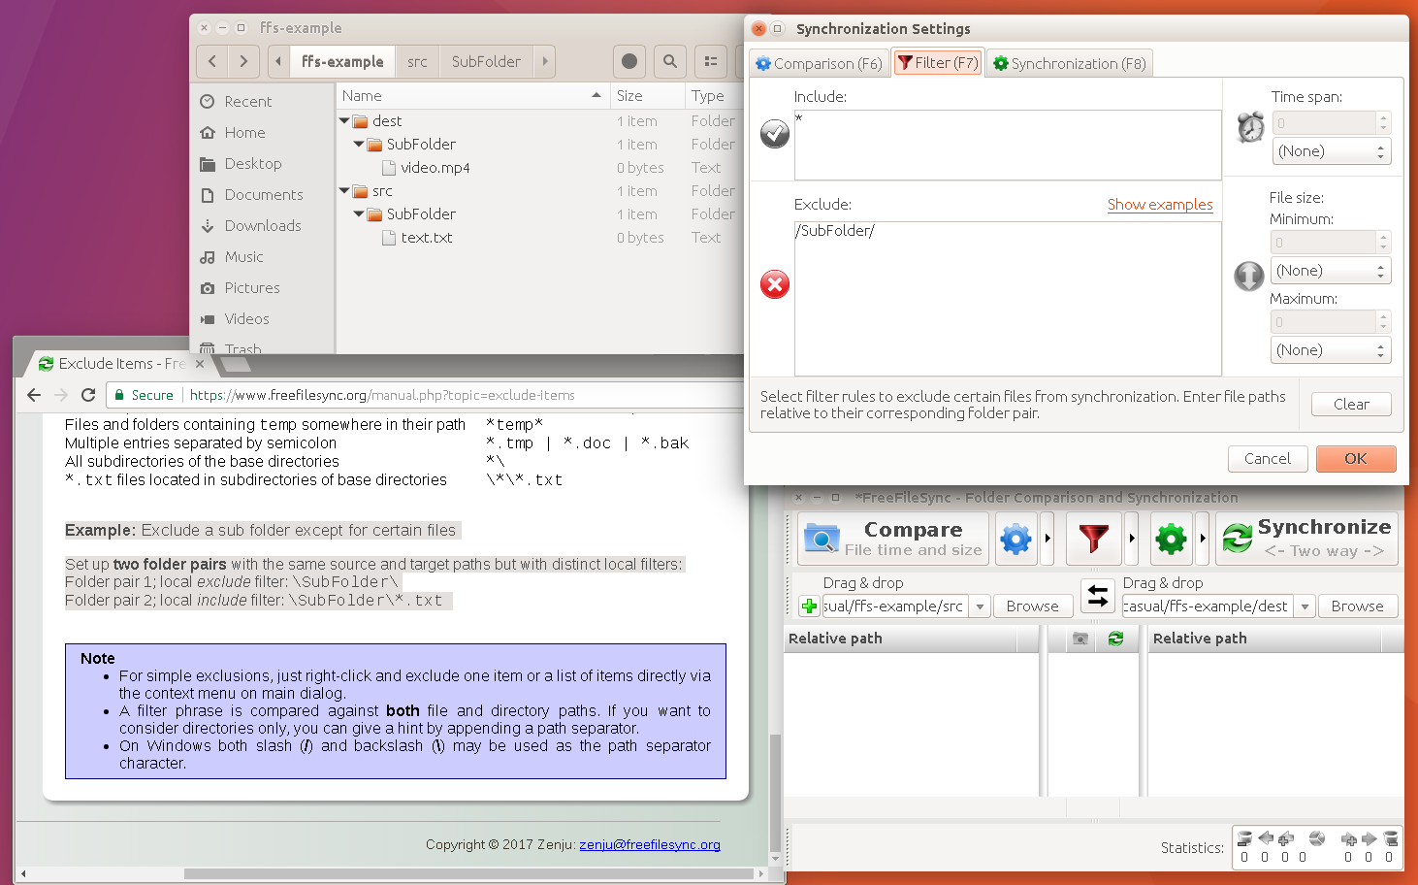Click the Show examples link
1418x885 pixels.
[x=1160, y=205]
